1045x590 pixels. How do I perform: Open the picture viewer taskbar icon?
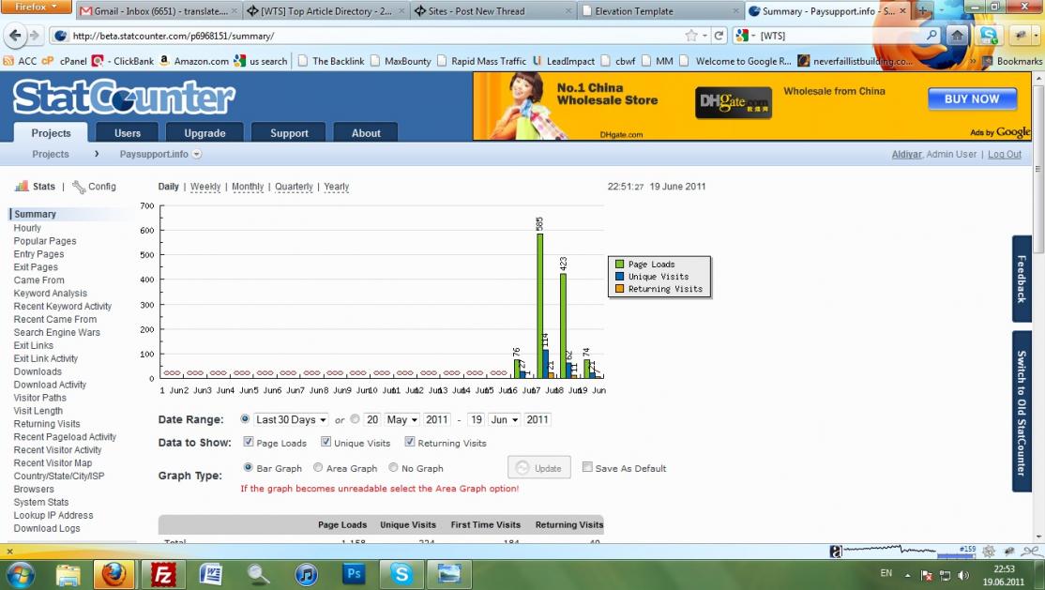click(449, 574)
